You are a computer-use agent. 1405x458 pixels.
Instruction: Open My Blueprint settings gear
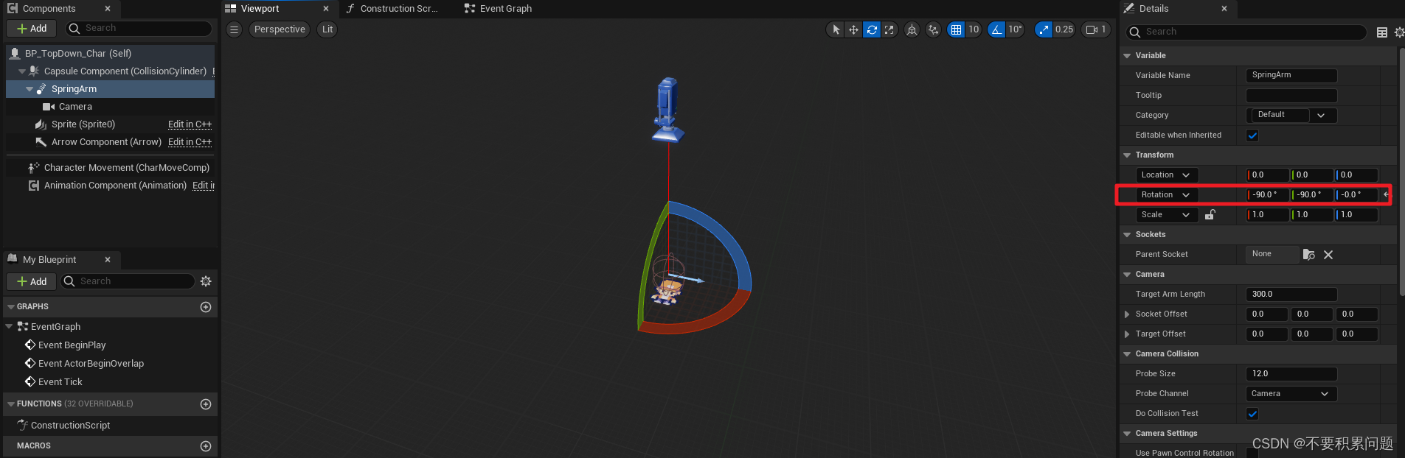click(x=206, y=281)
